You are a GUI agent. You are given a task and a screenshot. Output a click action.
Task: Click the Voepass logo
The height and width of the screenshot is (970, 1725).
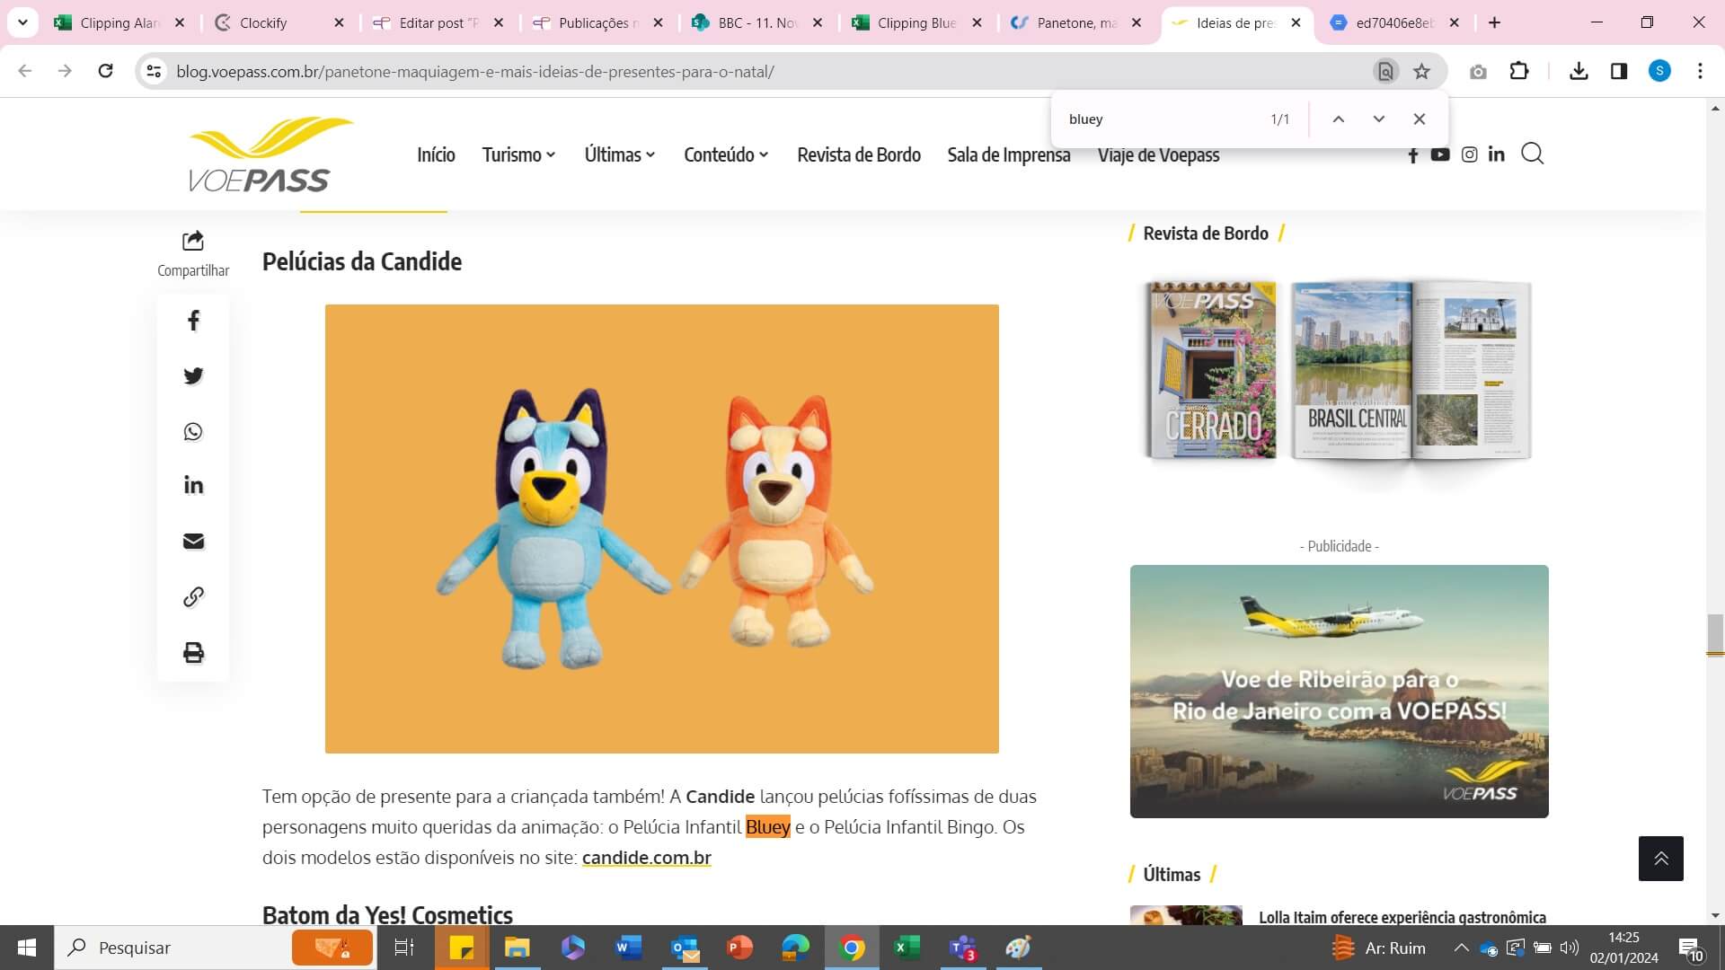point(270,154)
